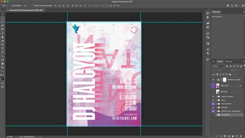Select the Move tool in the toolbar
The image size is (245, 138).
click(x=2, y=14)
